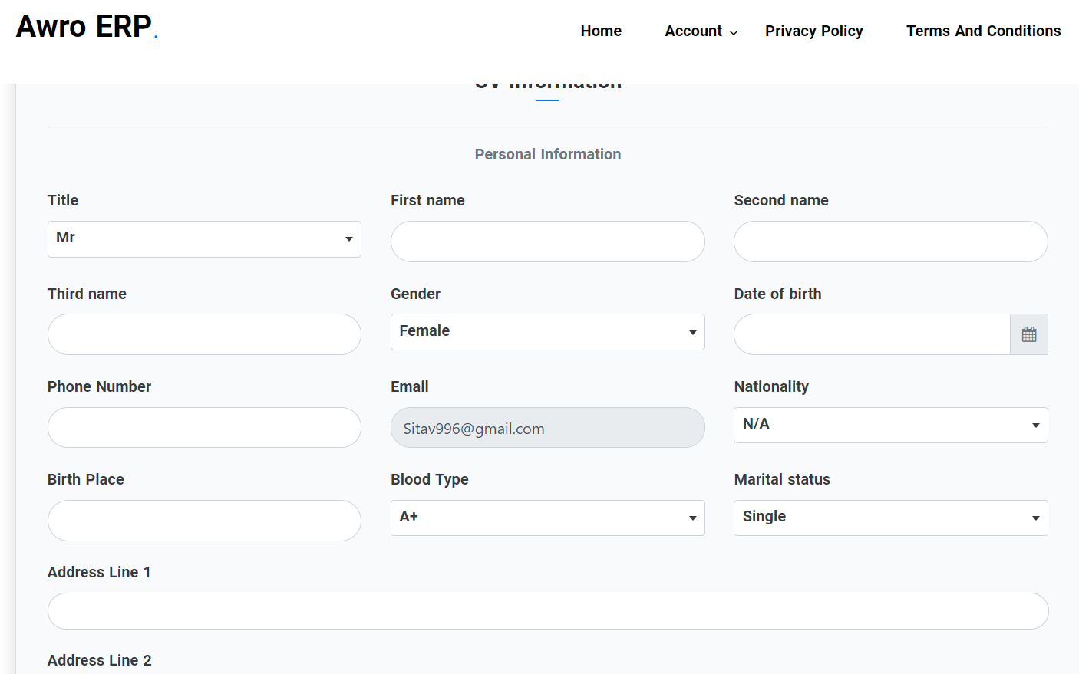Click the Personal Information section heading

pos(547,154)
